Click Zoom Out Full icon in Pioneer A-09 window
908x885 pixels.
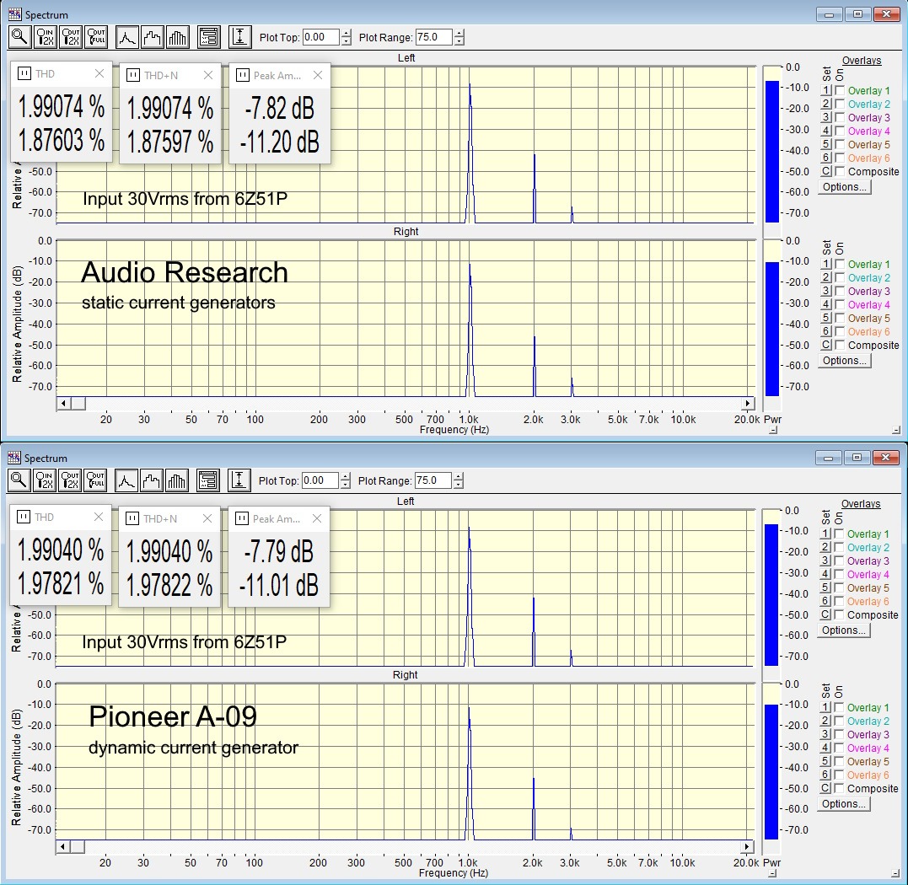[x=95, y=480]
